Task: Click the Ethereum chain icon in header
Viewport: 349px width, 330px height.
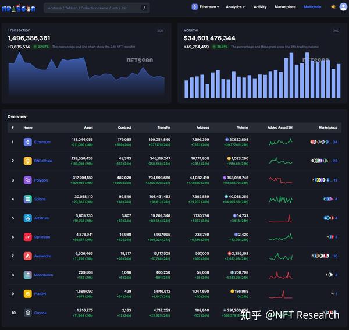Action: coord(194,7)
